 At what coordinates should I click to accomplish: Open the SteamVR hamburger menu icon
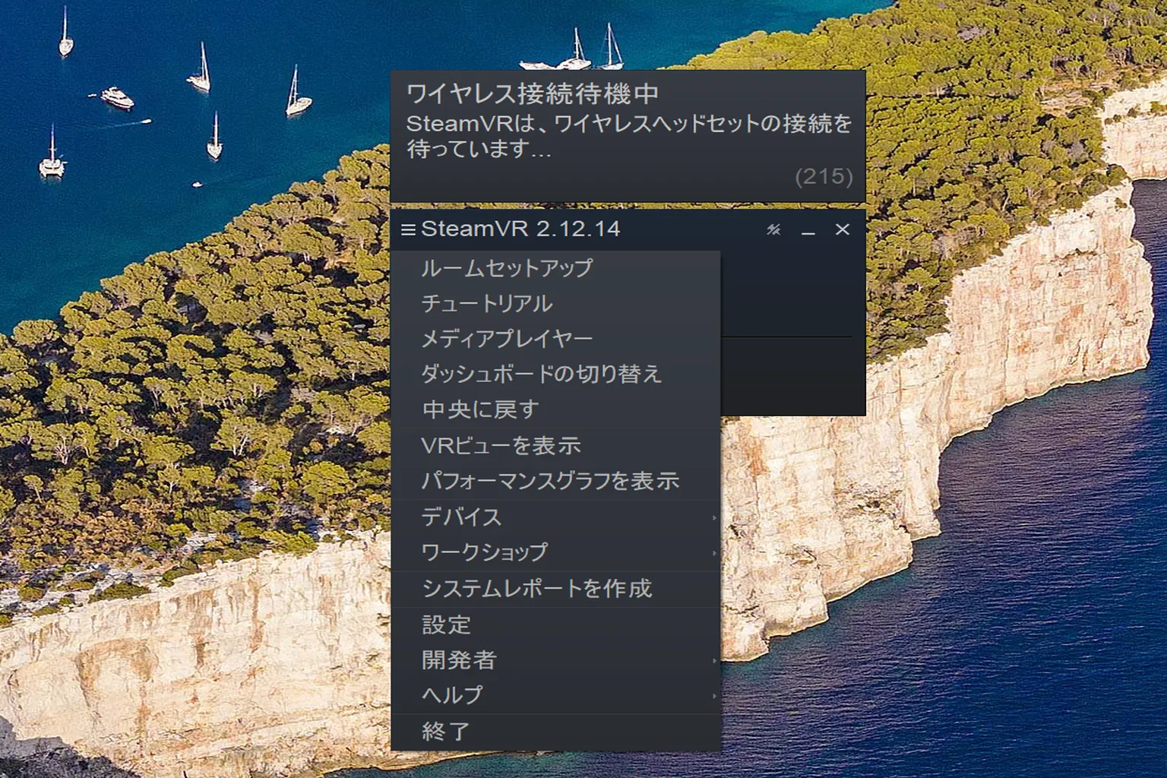(408, 229)
